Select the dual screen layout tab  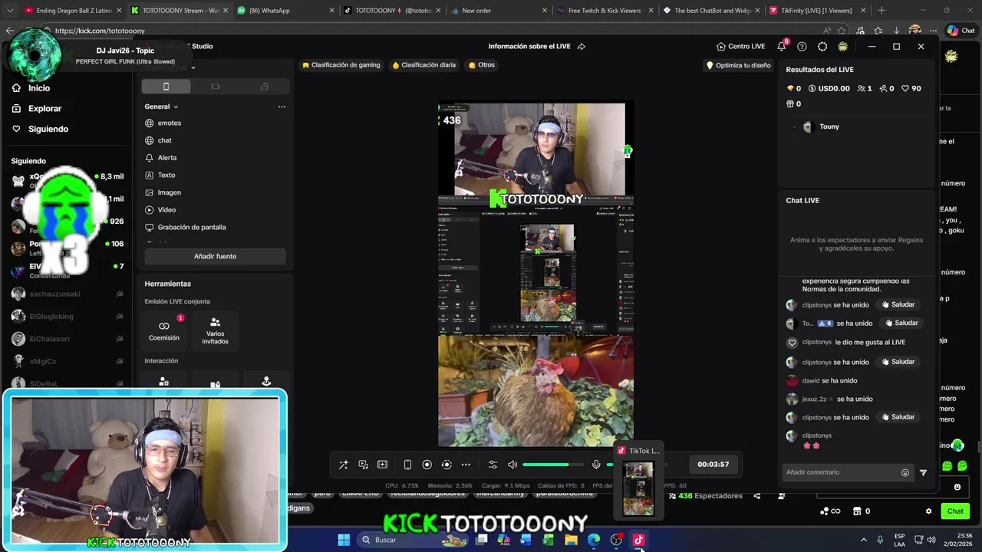click(x=264, y=87)
